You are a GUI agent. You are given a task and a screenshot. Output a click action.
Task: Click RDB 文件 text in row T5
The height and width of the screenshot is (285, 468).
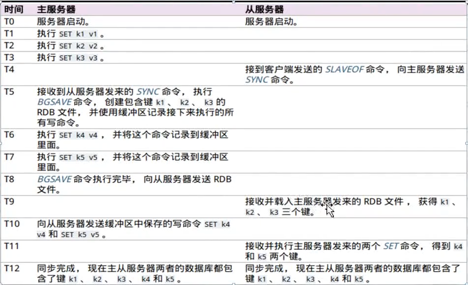pos(57,112)
